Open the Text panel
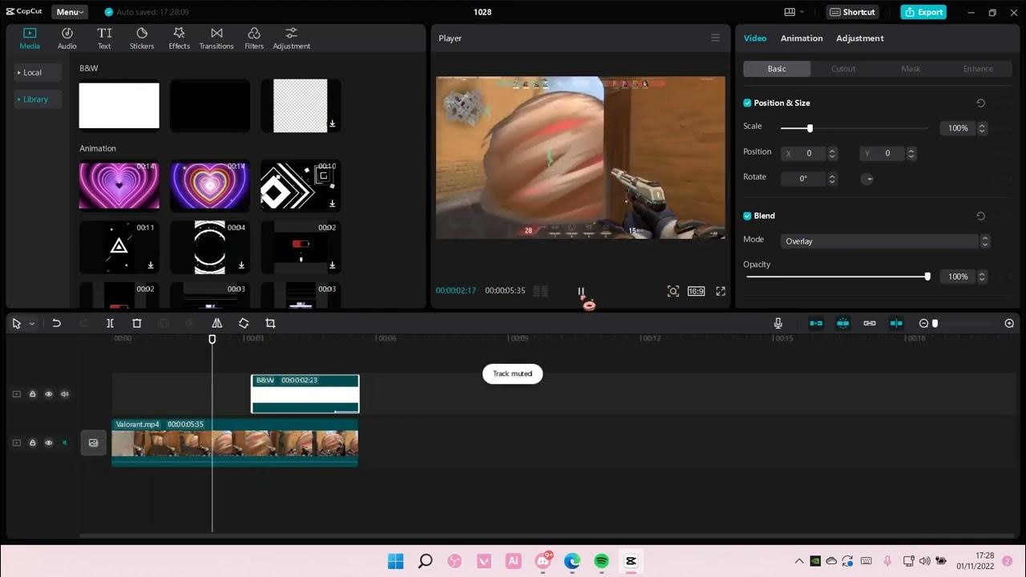 coord(104,38)
